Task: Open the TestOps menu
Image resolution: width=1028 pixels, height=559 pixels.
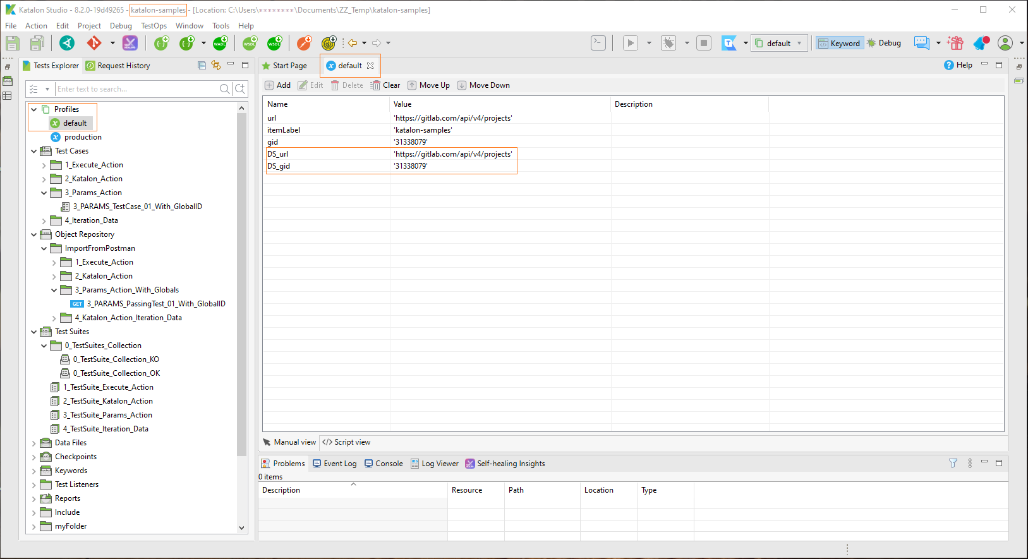Action: [154, 26]
